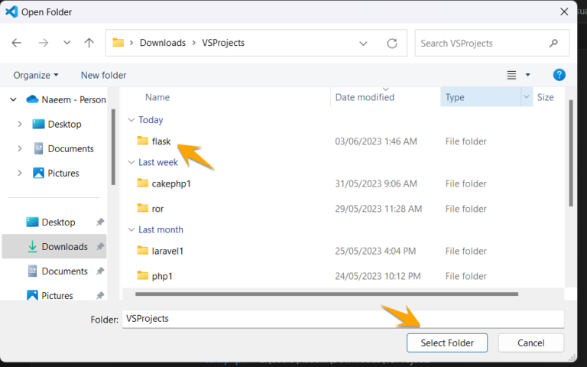Sort by the Name column header
The width and height of the screenshot is (587, 367).
[x=157, y=97]
